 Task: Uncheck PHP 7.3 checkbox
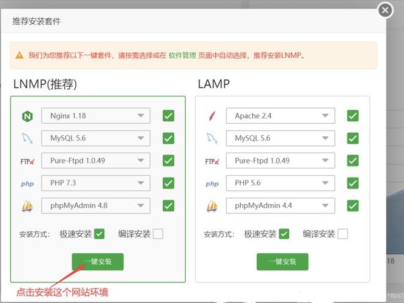(168, 183)
